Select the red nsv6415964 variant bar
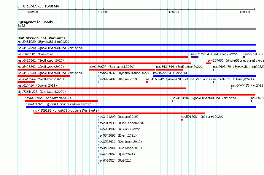Image resolution: width=264 pixels, height=175 pixels. pyautogui.click(x=26, y=82)
